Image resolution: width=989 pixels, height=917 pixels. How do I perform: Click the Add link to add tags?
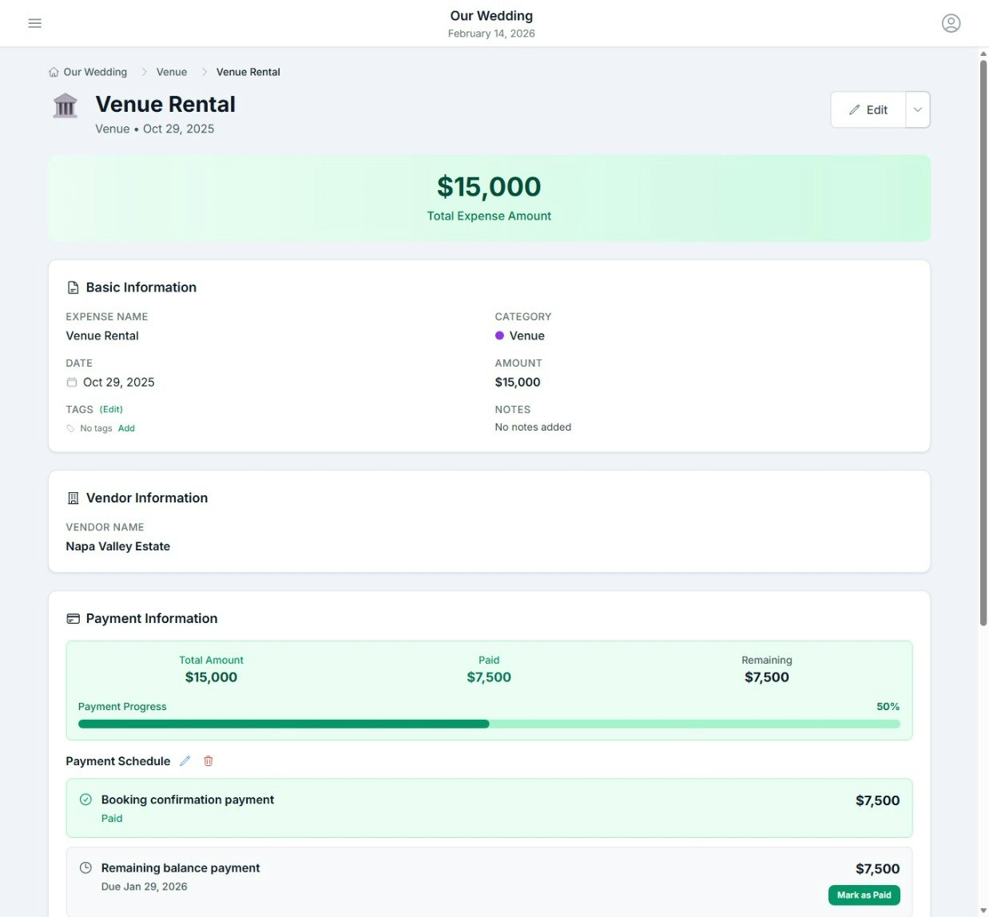(126, 428)
